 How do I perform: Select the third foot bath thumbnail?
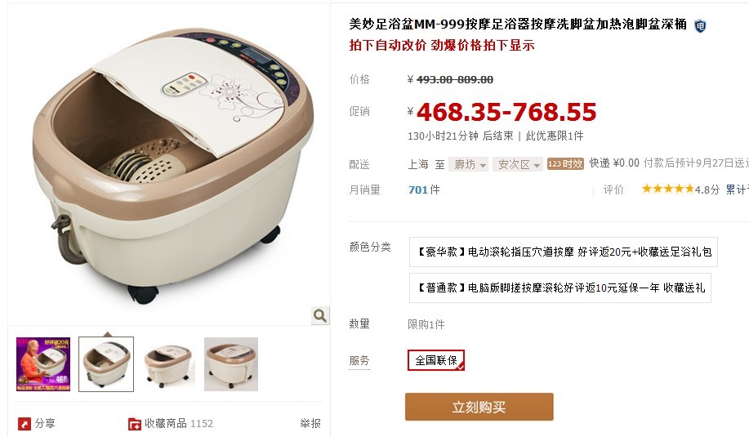tap(168, 364)
